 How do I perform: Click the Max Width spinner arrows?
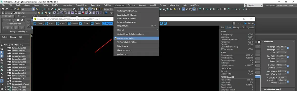click(286, 56)
